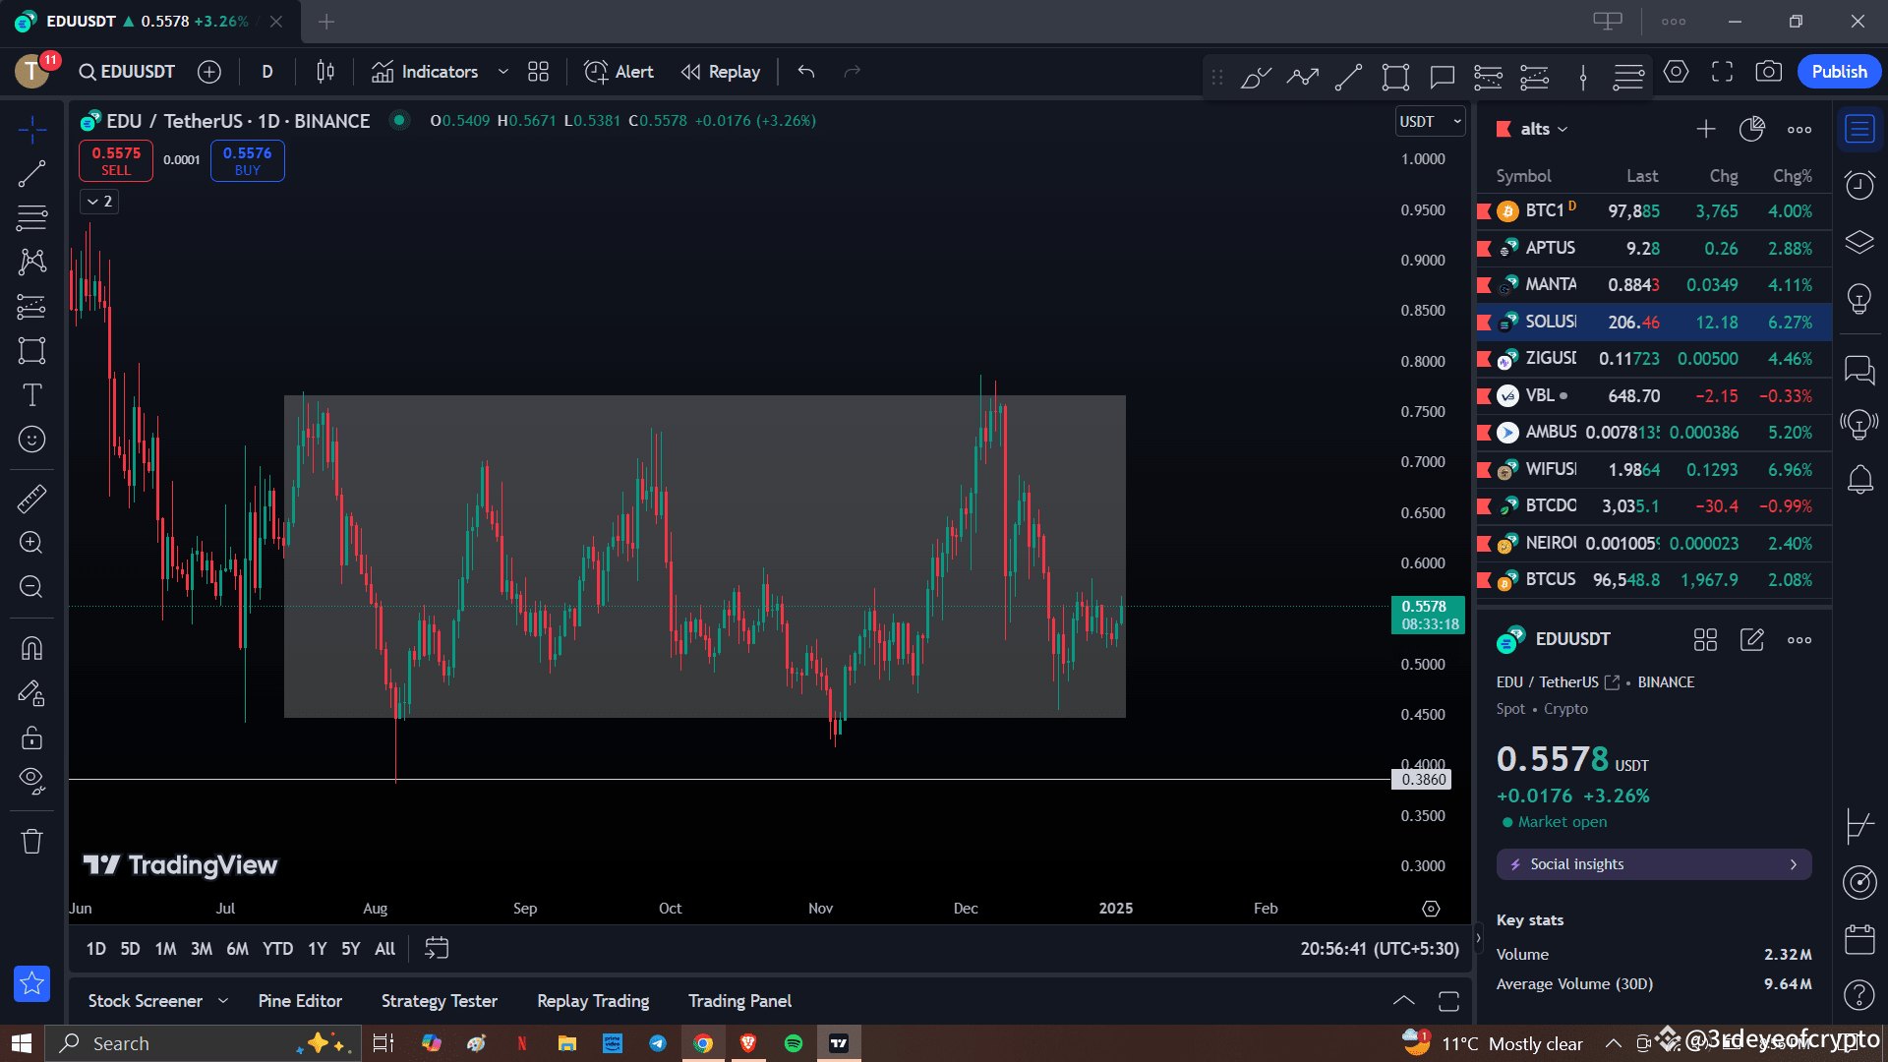
Task: Maximize the bottom panel
Action: tap(1448, 1001)
